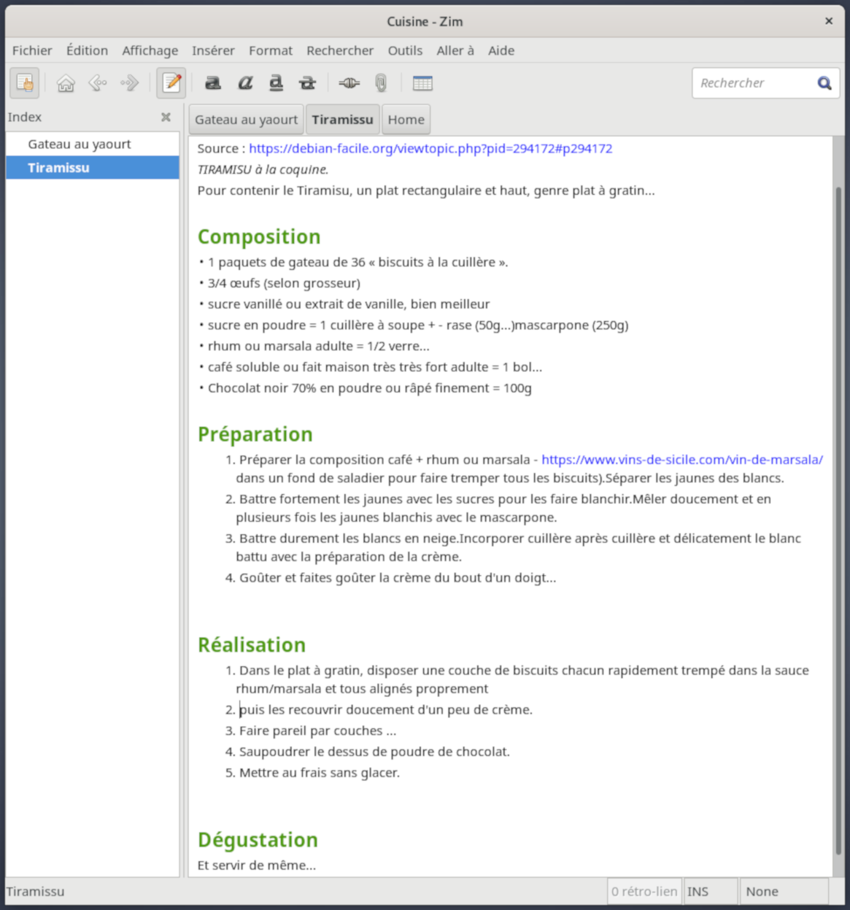The width and height of the screenshot is (850, 910).
Task: Navigate back in page history
Action: tap(98, 83)
